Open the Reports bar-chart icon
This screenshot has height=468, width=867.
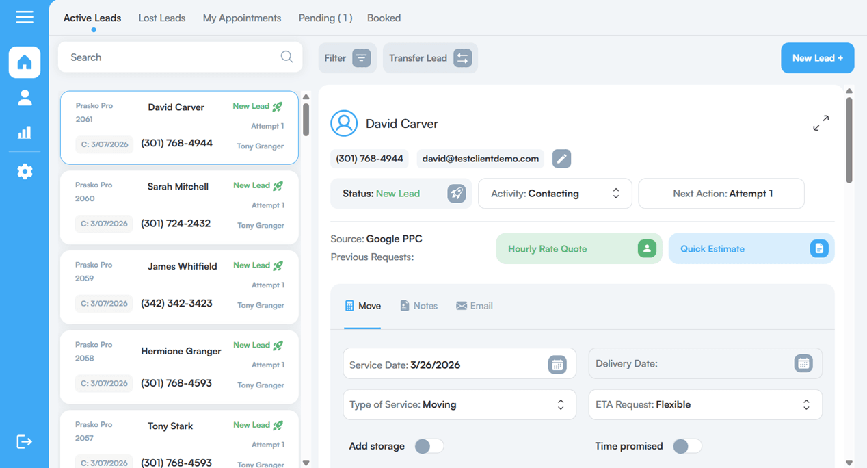coord(25,133)
